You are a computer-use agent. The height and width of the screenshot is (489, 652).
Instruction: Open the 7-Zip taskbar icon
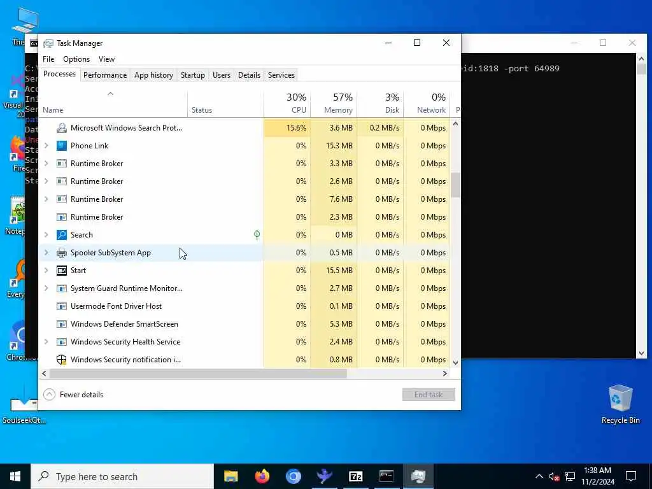(x=355, y=476)
